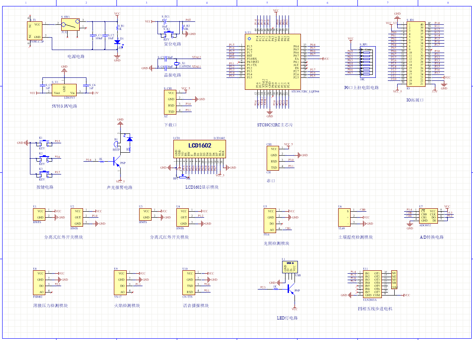Select the K2 key switch
473x340 pixels.
[45, 159]
